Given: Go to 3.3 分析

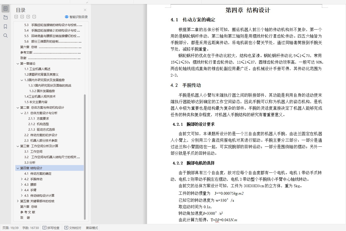Looking at the screenshot, I should pyautogui.click(x=30, y=163).
